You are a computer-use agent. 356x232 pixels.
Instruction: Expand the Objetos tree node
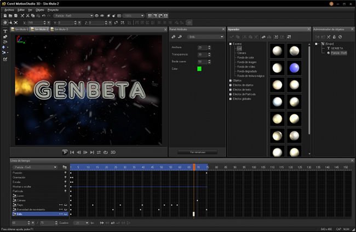click(231, 80)
